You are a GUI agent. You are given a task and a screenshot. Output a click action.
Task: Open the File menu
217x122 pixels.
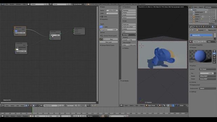point(7,4)
